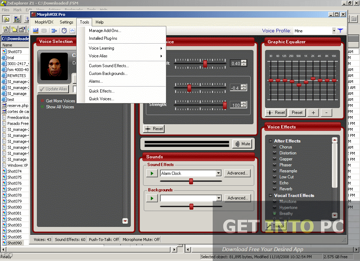Click the Backgrounds volume slider
Viewport: 360px width, 261px height.
[191, 206]
